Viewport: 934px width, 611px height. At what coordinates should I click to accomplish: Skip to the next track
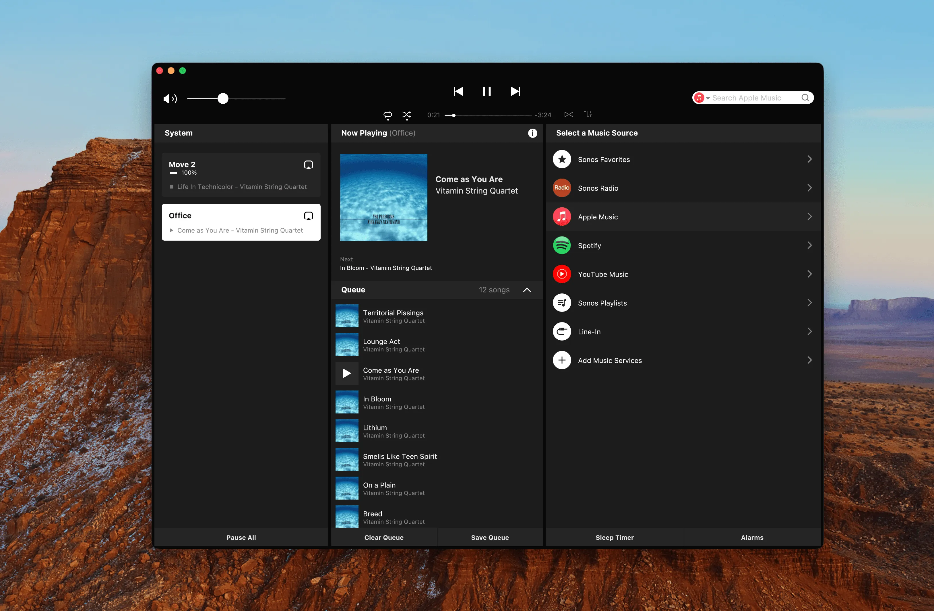pyautogui.click(x=515, y=92)
